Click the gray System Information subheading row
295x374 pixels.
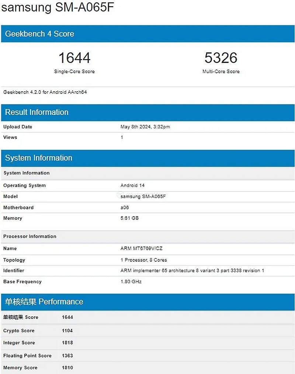148,173
